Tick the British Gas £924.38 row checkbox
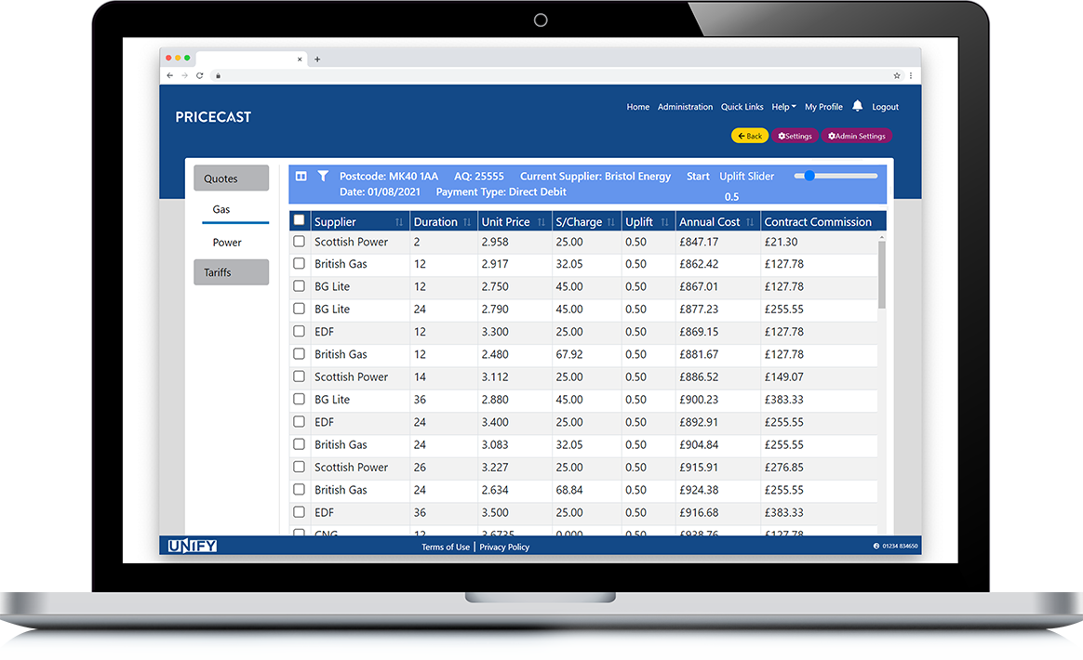The width and height of the screenshot is (1083, 660). [299, 490]
